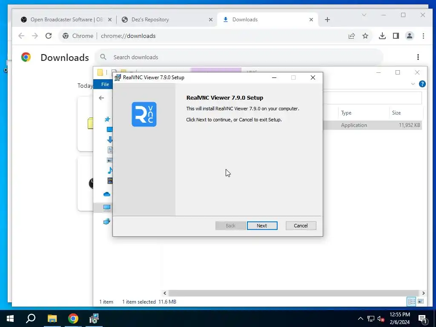Open Videos film icon in Explorer sidebar

point(110,181)
